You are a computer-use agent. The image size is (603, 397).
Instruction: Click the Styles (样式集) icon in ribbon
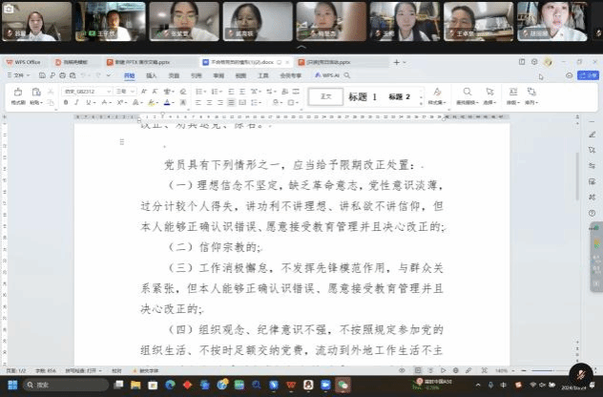436,96
